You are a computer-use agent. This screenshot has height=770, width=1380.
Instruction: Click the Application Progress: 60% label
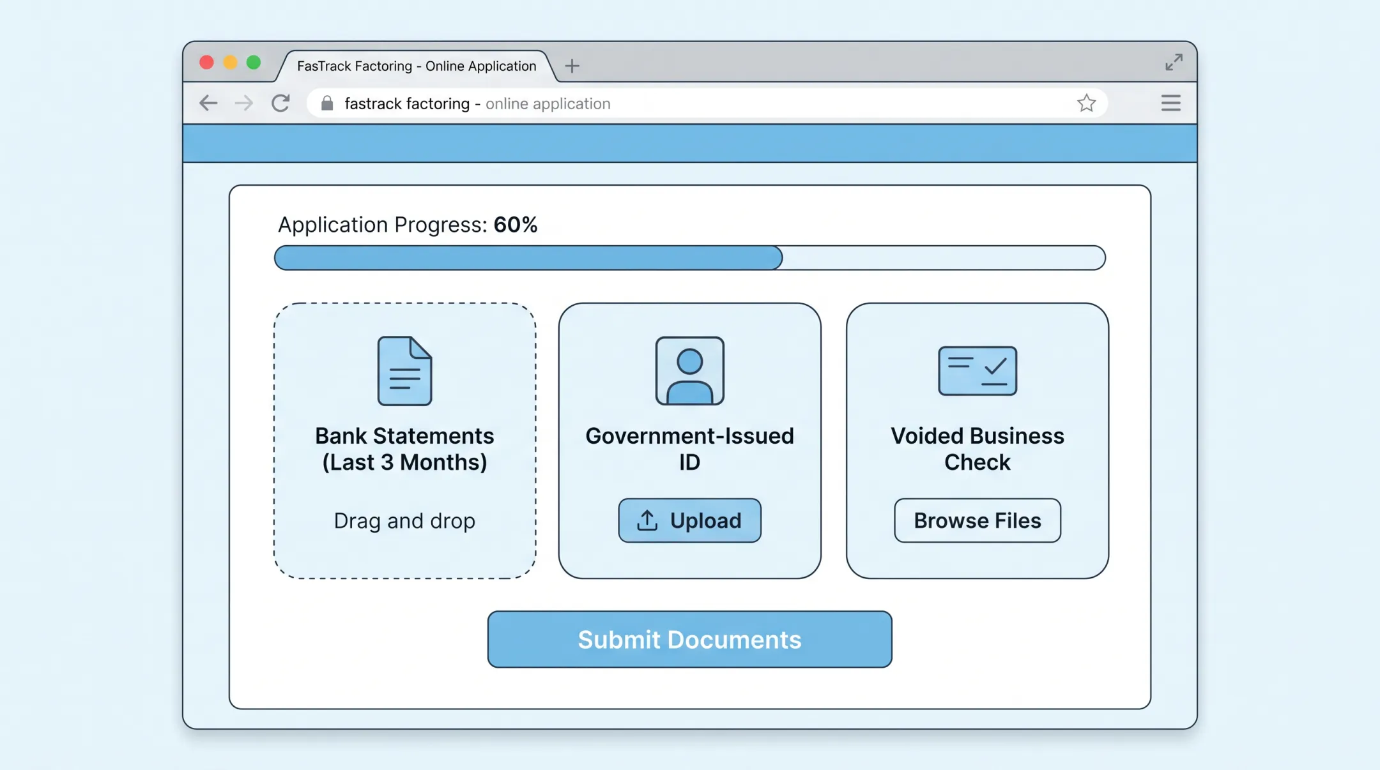407,225
